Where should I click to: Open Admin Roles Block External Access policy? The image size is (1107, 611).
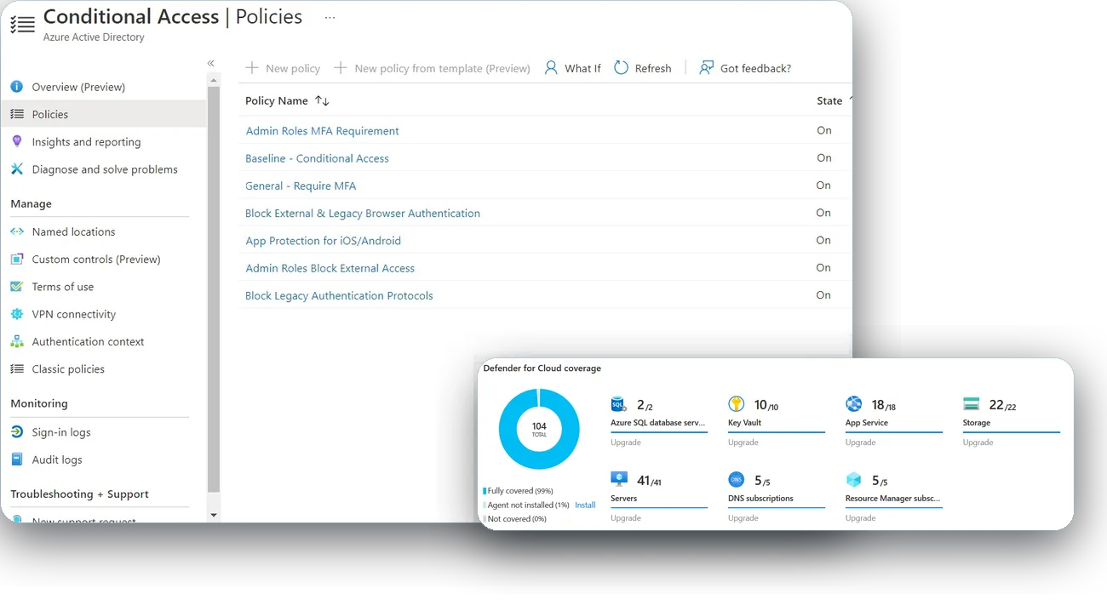pyautogui.click(x=330, y=268)
